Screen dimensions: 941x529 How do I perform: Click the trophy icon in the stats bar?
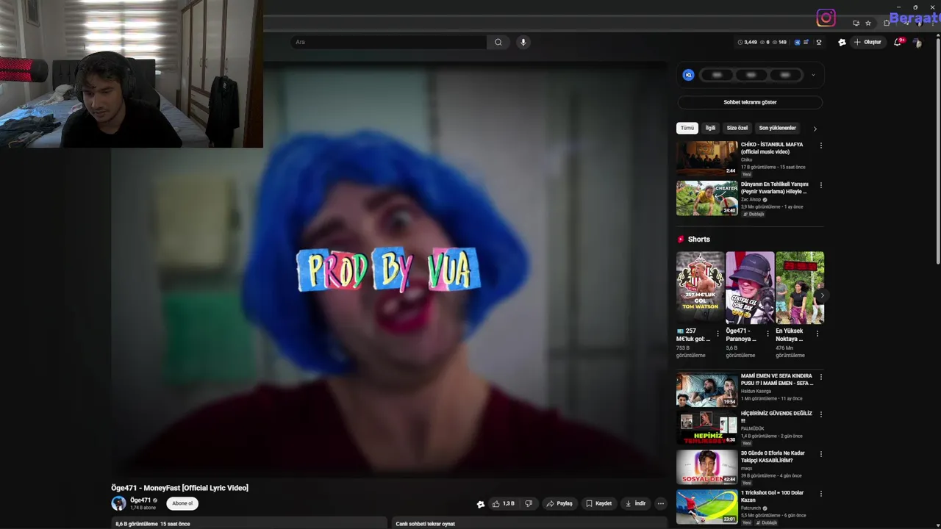[x=818, y=42]
